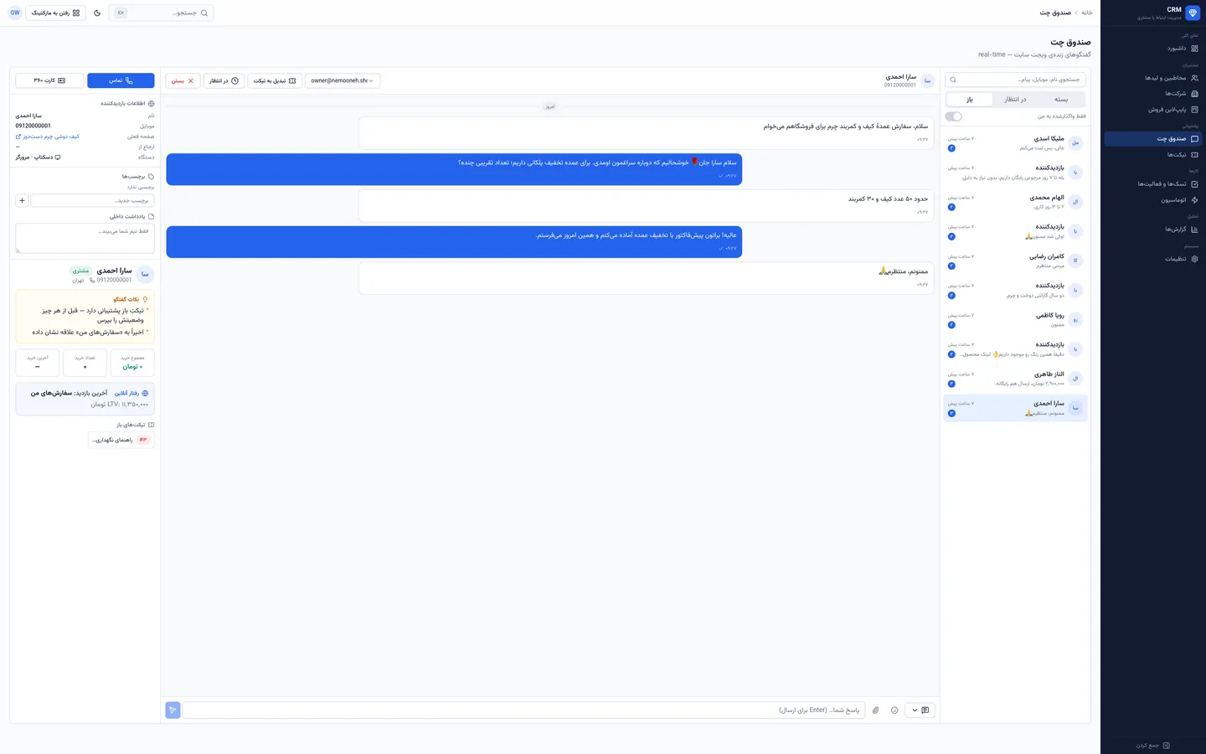Collapse the sidebar with جمع کردن

click(x=1152, y=746)
